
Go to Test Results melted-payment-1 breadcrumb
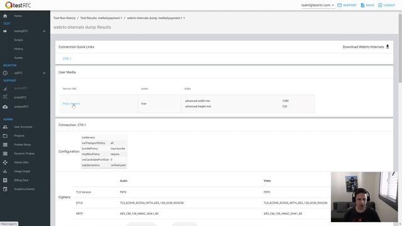(101, 18)
